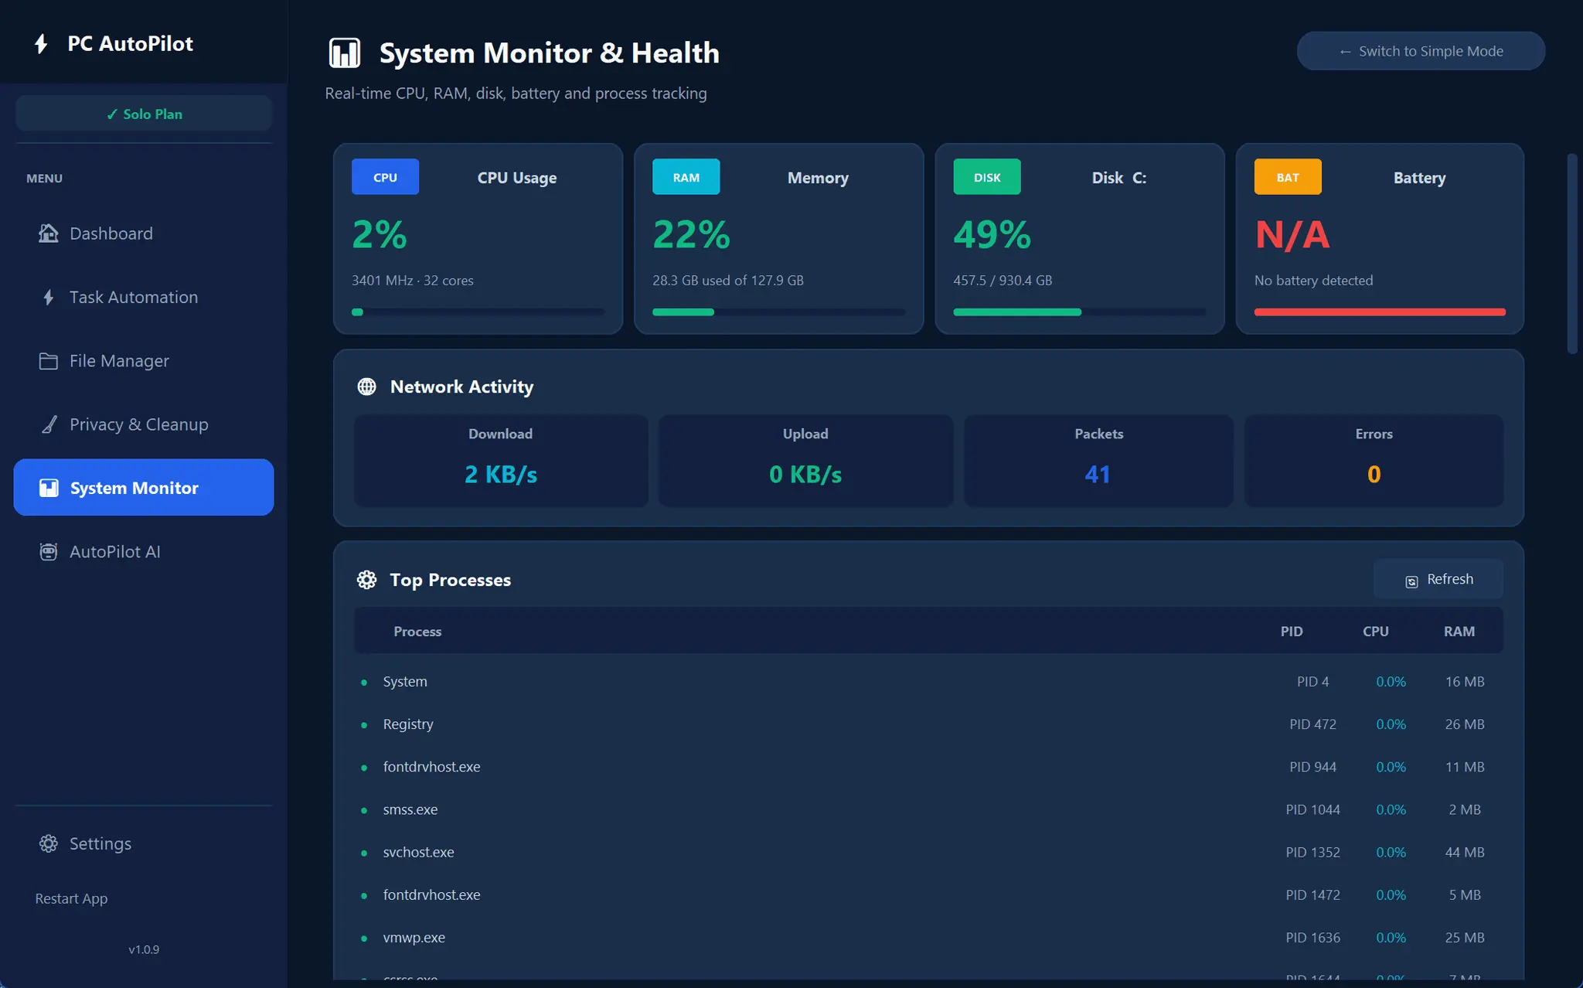
Task: Click the Disk C: usage progress bar
Action: 1079,312
